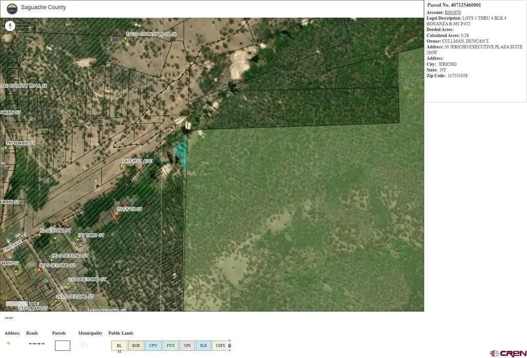Image resolution: width=527 pixels, height=358 pixels.
Task: Click the Address legend marker icon
Action: [x=8, y=343]
